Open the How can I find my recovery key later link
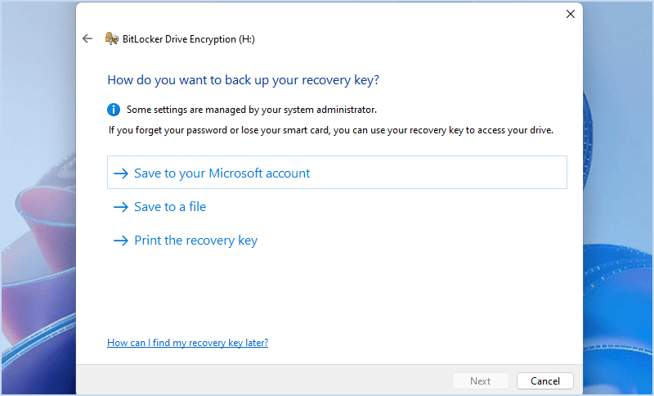The width and height of the screenshot is (654, 396). tap(187, 343)
